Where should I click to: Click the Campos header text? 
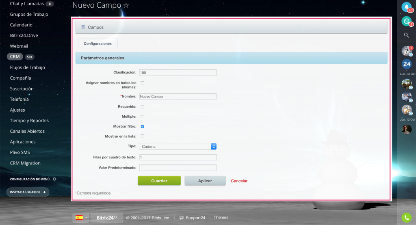tap(95, 27)
